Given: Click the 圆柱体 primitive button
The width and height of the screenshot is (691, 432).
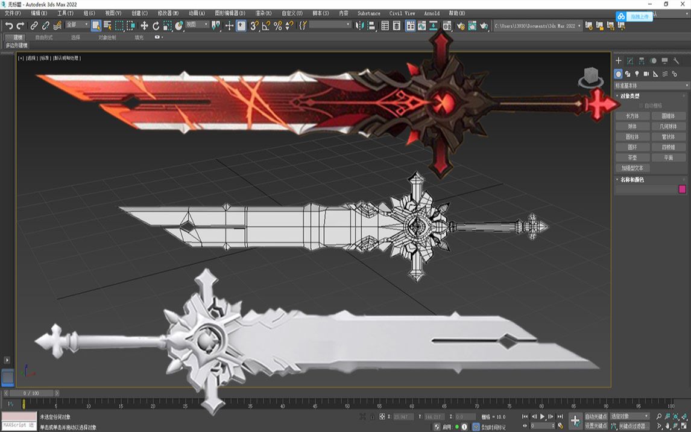Looking at the screenshot, I should [x=633, y=136].
